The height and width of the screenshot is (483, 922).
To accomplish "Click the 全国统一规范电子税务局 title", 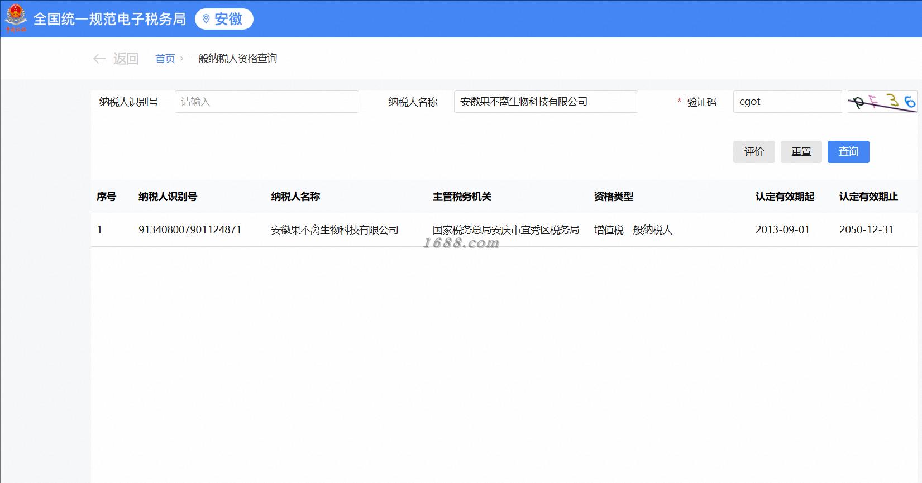I will pos(109,19).
